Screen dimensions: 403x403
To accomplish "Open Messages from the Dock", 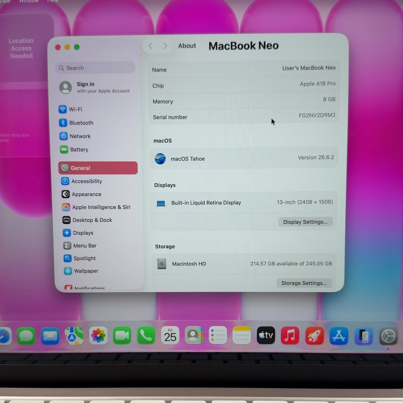I will 26,335.
